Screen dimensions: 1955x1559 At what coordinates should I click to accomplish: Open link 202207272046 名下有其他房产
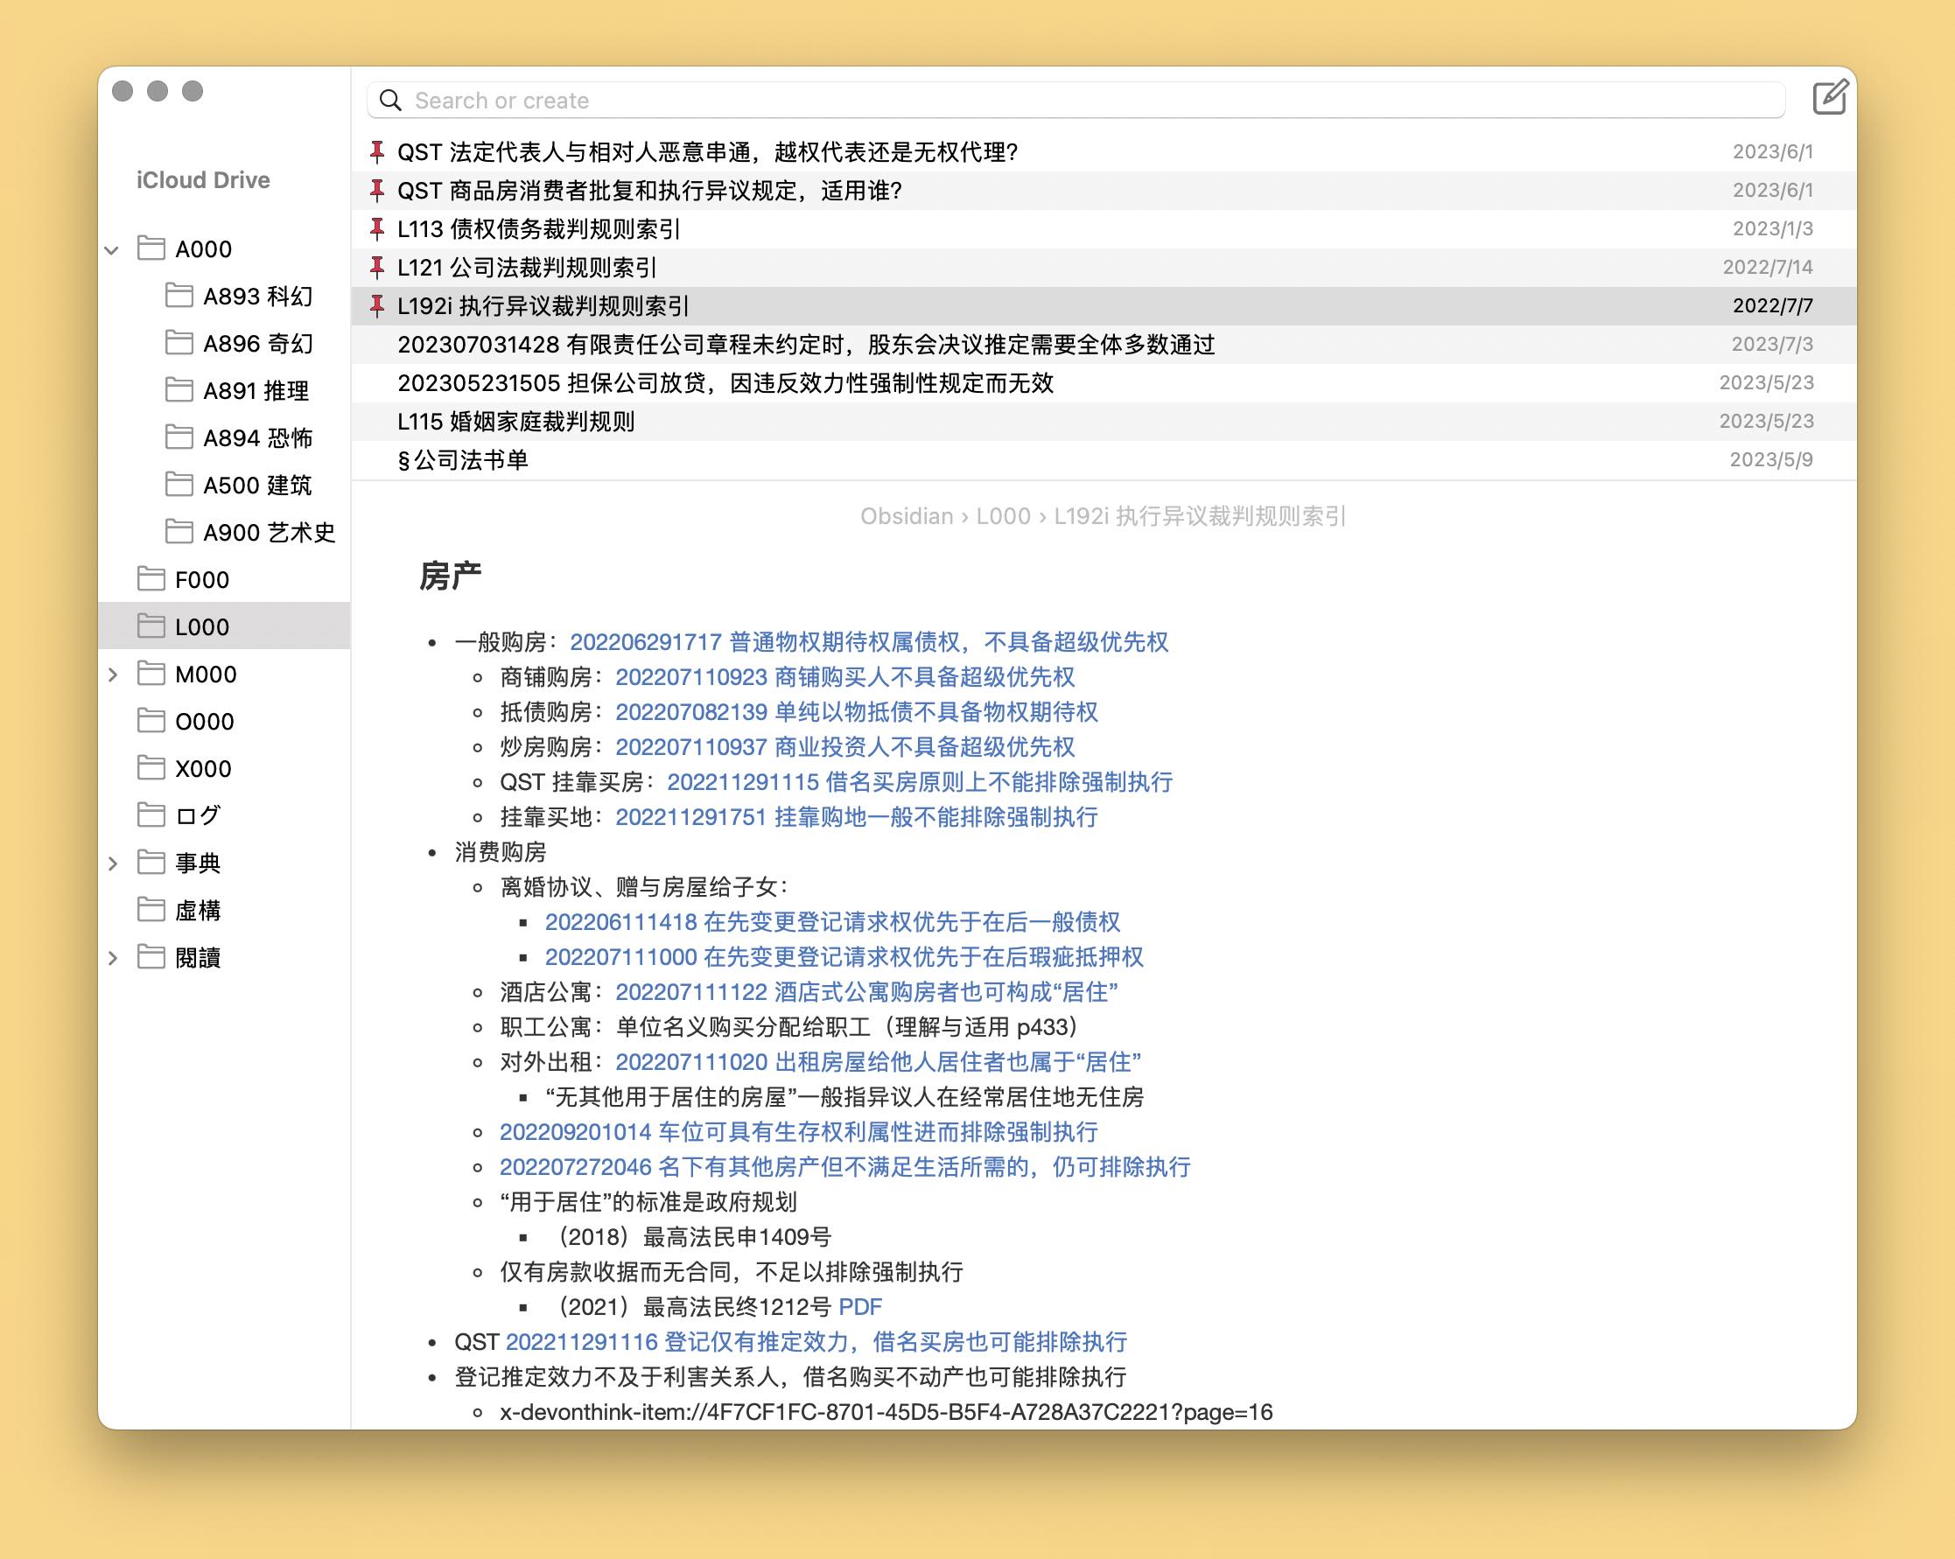click(x=845, y=1167)
